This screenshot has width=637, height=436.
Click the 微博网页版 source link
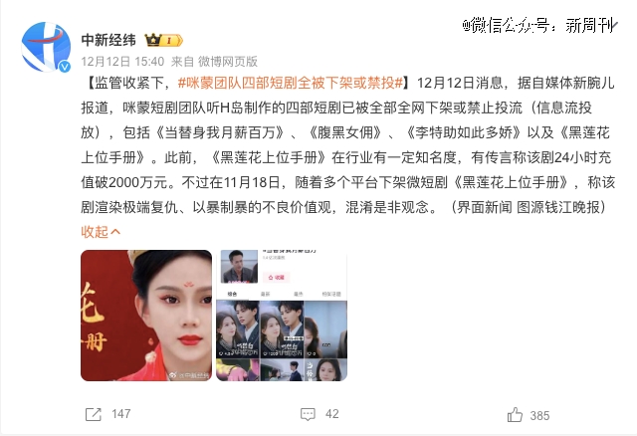coord(228,62)
